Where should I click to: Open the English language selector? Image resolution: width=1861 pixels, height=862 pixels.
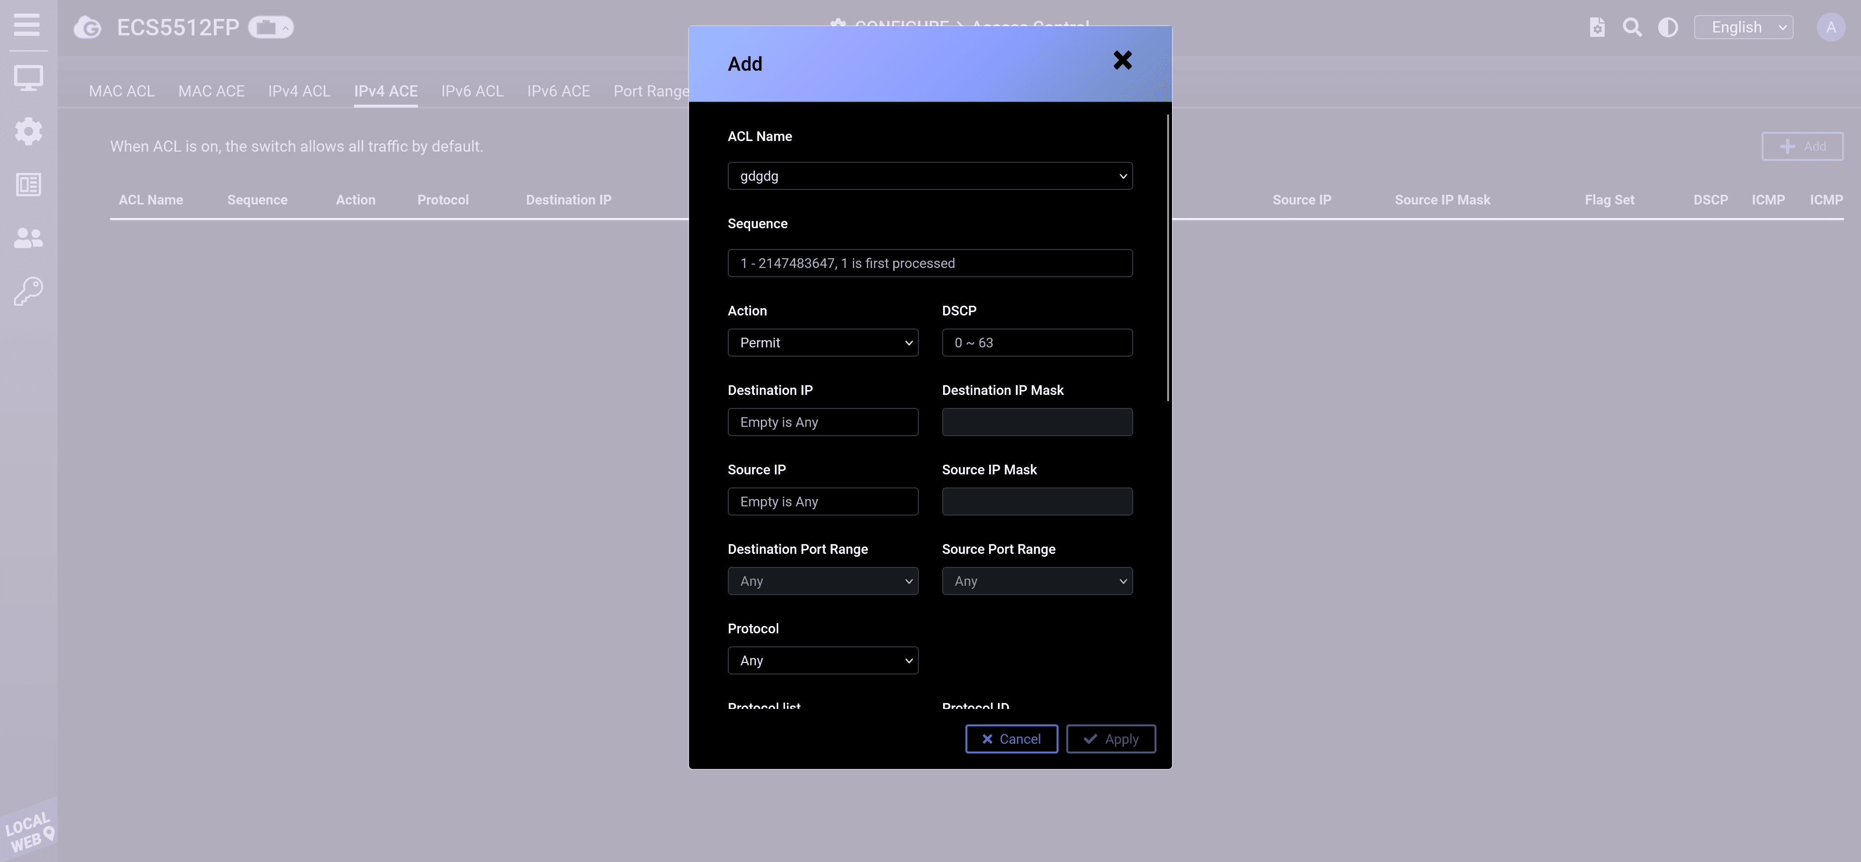(x=1743, y=28)
